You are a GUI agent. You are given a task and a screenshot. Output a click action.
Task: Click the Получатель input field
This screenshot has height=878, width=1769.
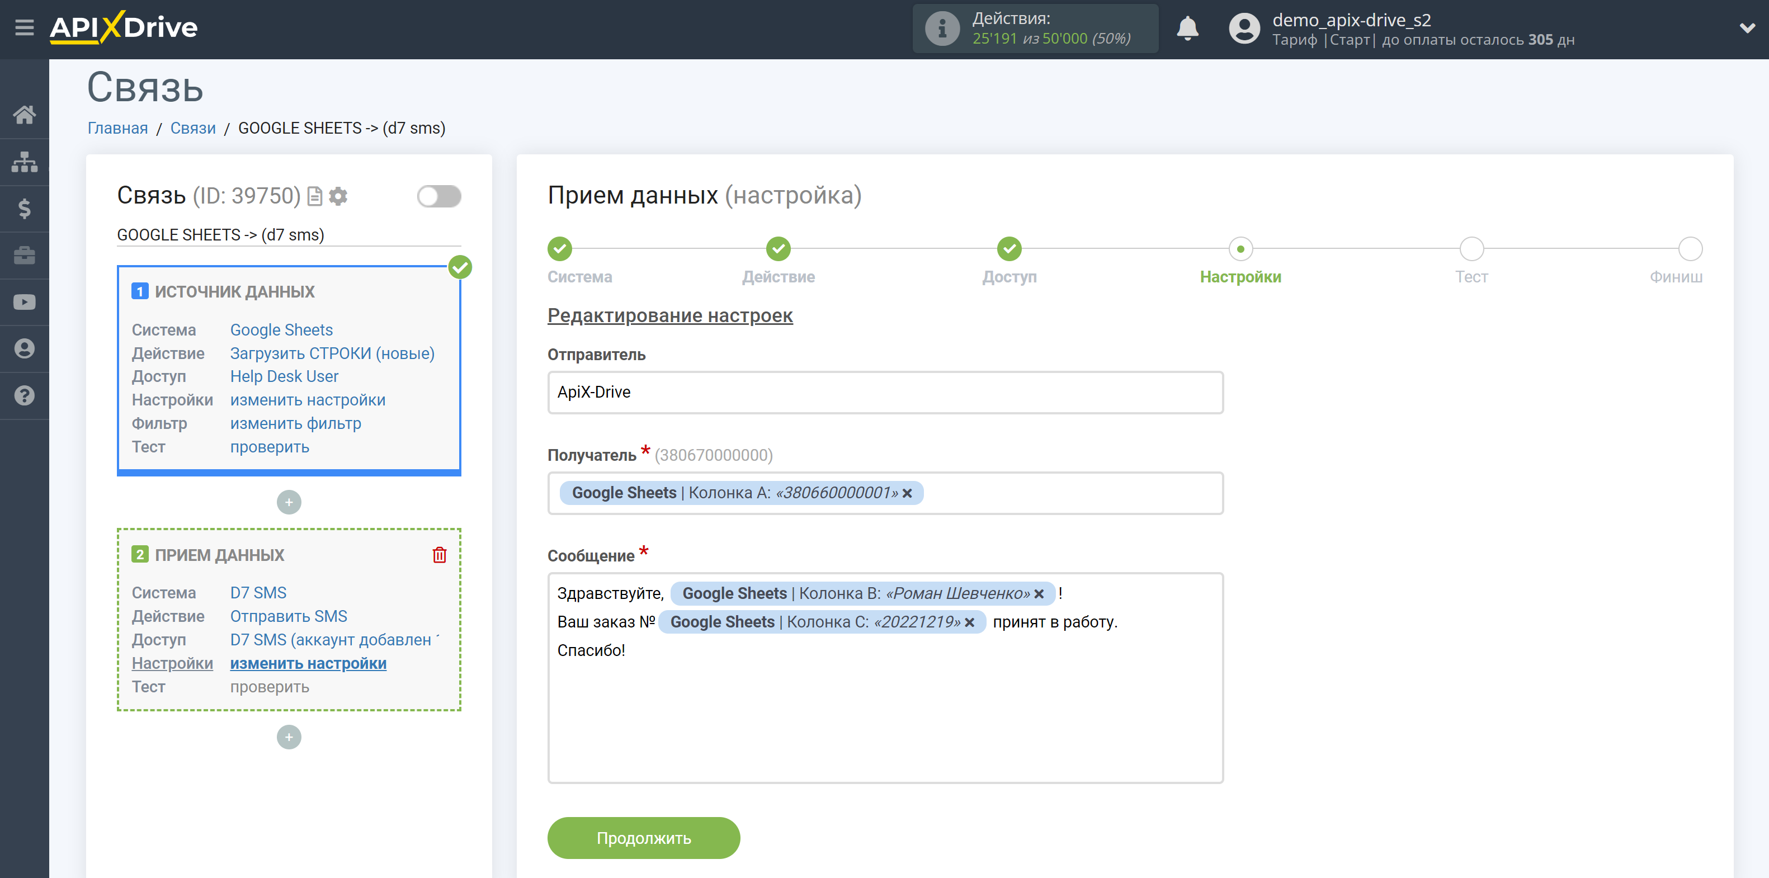pyautogui.click(x=885, y=494)
